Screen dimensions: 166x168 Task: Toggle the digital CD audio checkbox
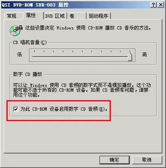tap(16, 109)
